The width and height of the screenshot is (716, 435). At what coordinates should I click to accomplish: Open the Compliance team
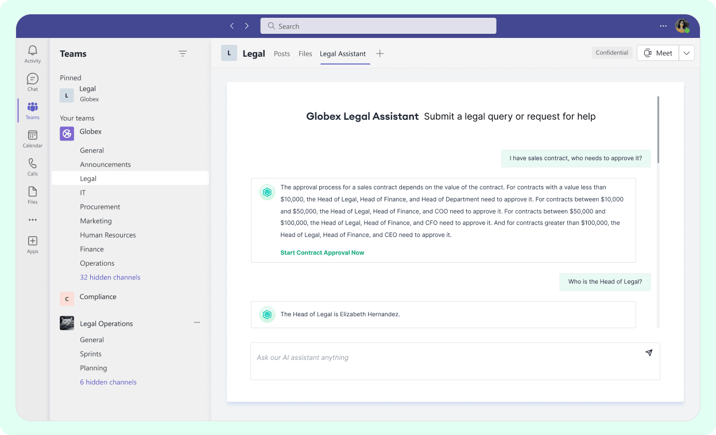(x=98, y=297)
